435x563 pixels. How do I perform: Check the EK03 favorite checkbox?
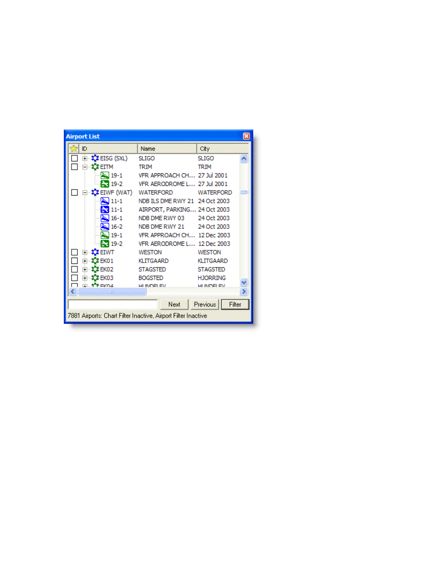[74, 278]
